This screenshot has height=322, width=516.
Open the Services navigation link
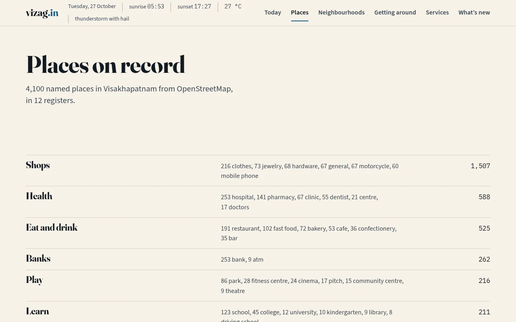pos(437,12)
